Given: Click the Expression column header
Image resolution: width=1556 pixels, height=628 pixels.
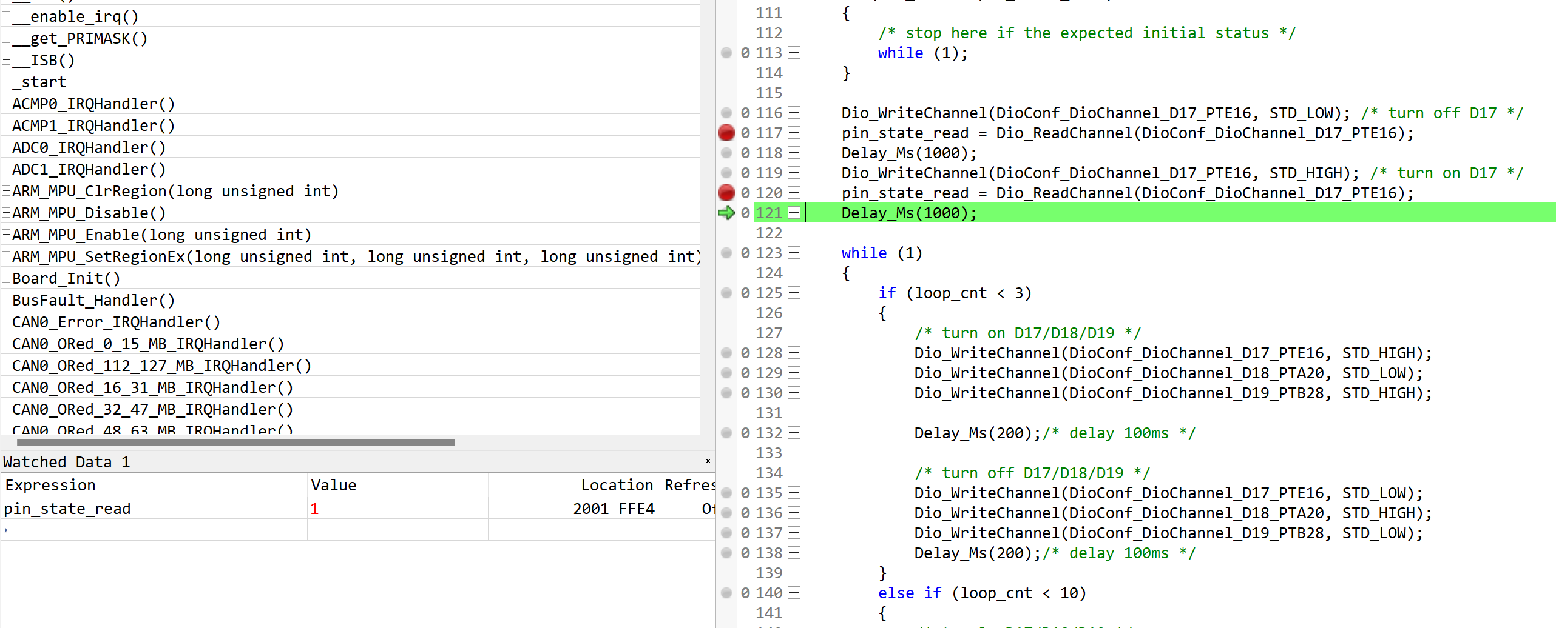Looking at the screenshot, I should click(154, 485).
